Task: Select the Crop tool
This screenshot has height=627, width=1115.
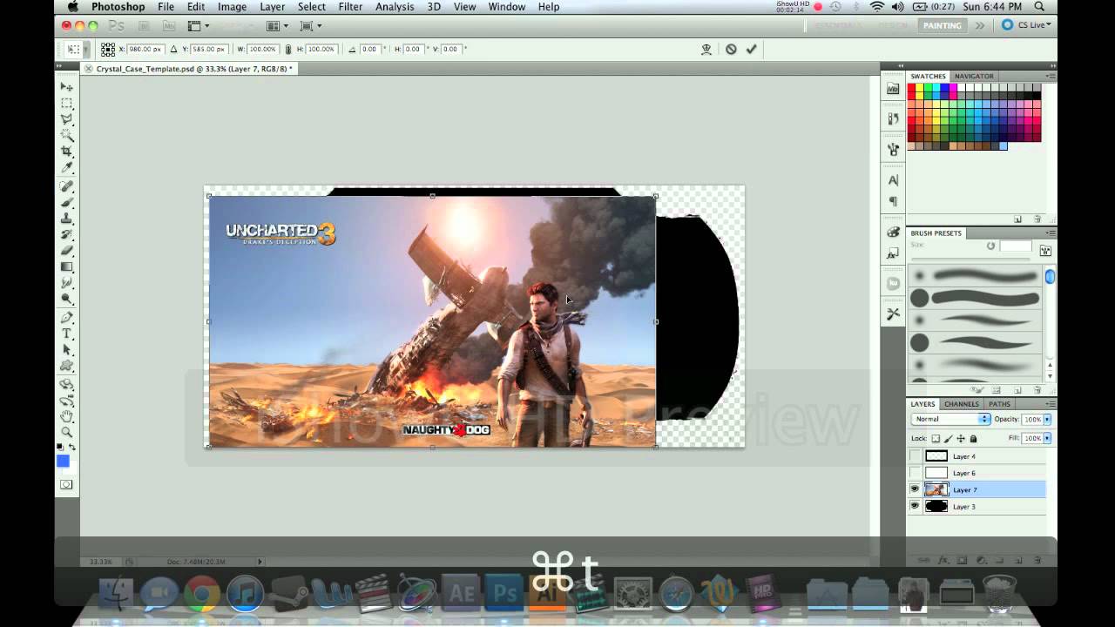Action: pyautogui.click(x=66, y=152)
